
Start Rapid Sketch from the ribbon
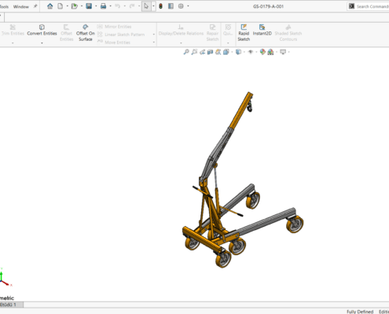coord(244,33)
